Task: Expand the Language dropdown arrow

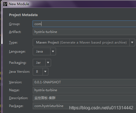Action: [53, 51]
